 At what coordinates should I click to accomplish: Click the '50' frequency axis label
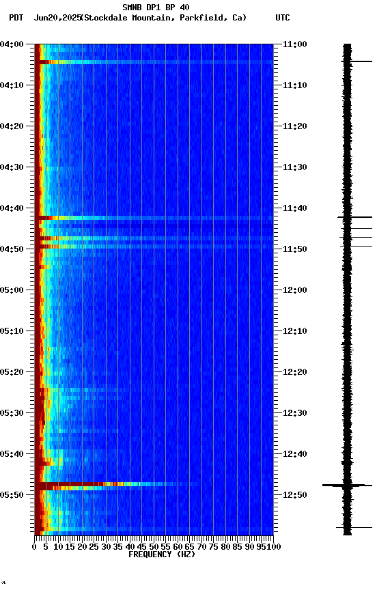point(154,548)
